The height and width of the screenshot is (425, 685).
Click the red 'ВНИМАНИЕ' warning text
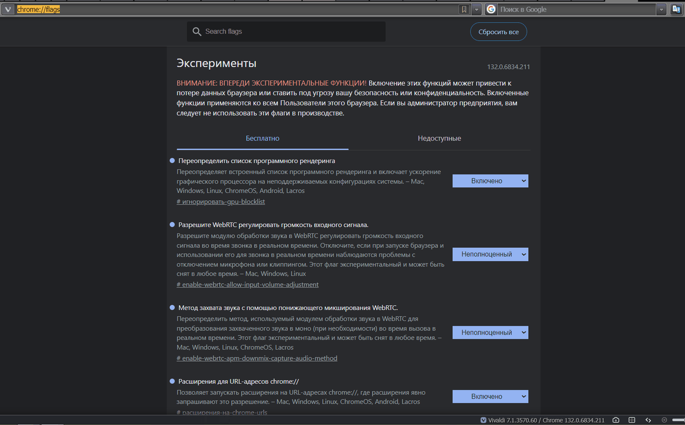coord(272,83)
